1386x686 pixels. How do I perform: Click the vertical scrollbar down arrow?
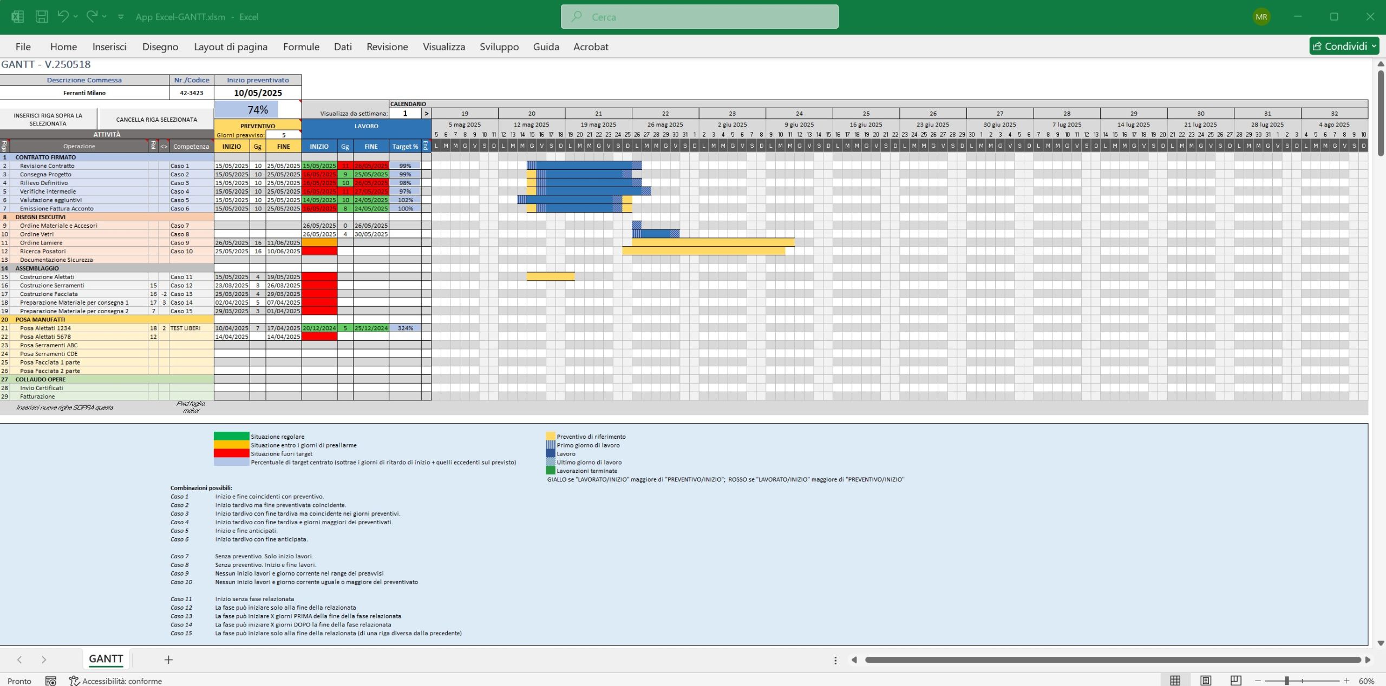(x=1381, y=643)
